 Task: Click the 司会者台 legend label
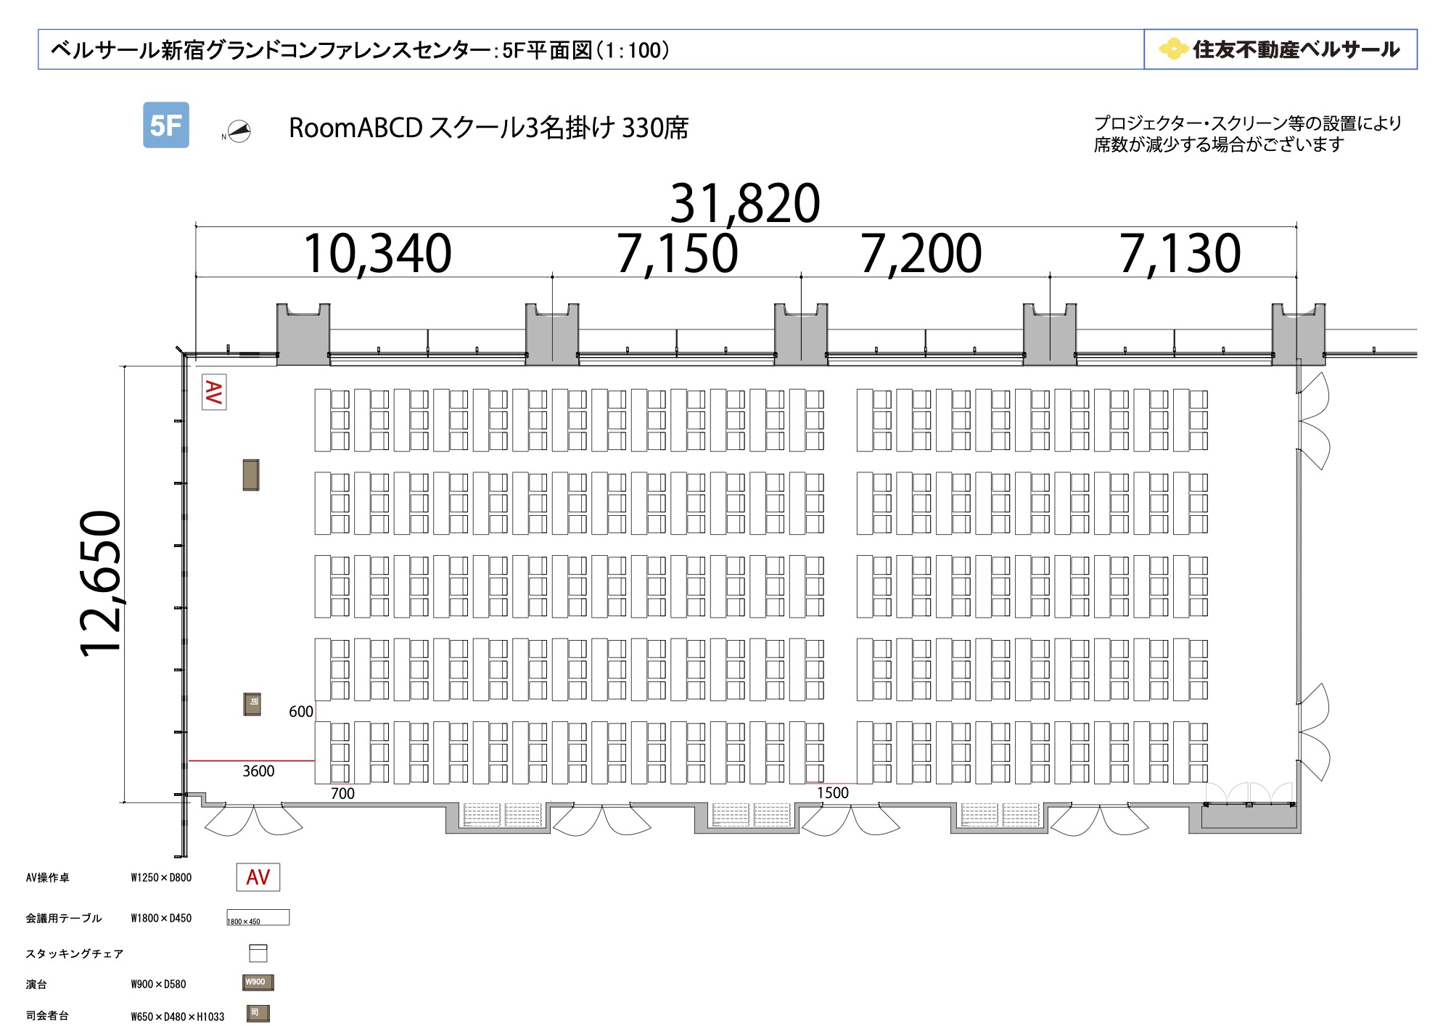click(47, 1016)
